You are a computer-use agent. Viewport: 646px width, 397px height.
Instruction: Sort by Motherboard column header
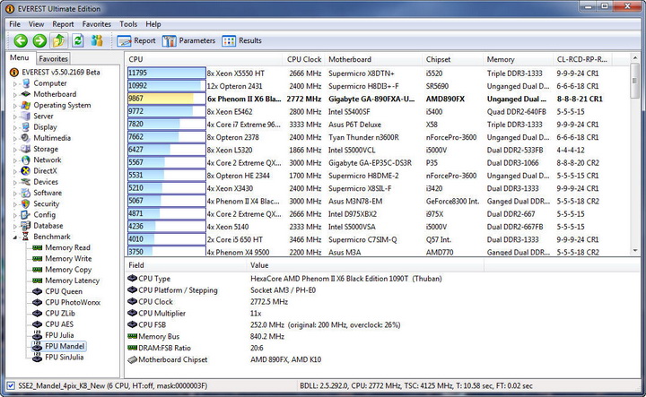click(x=373, y=59)
